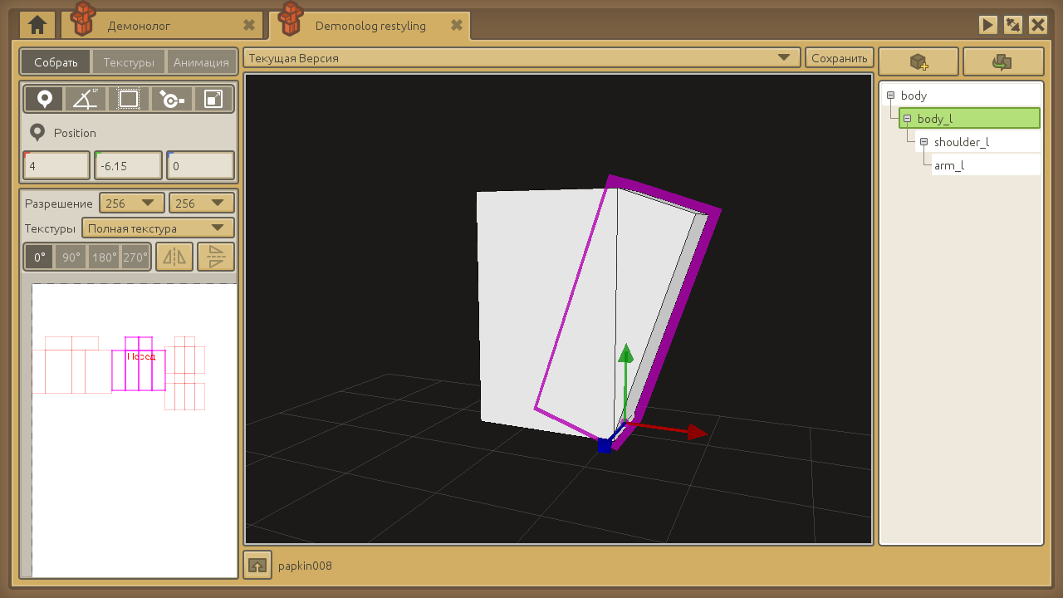Switch to the Текстуры tab
1063x598 pixels.
pos(129,62)
